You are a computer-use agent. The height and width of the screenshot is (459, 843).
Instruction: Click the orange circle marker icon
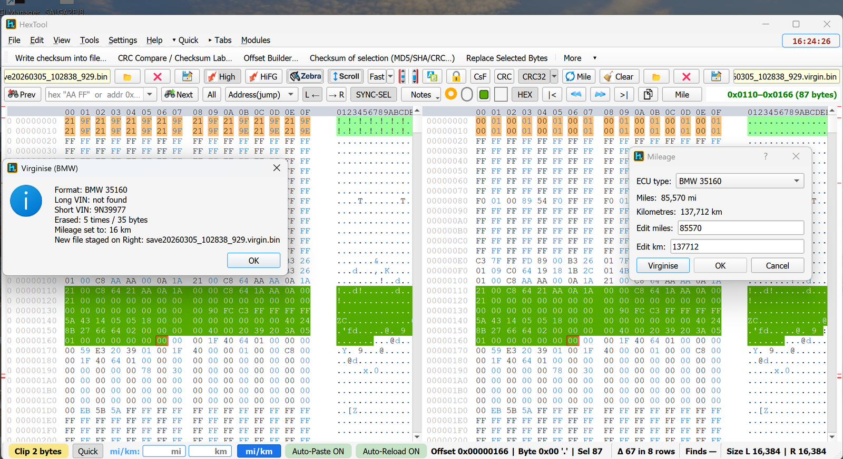[451, 94]
